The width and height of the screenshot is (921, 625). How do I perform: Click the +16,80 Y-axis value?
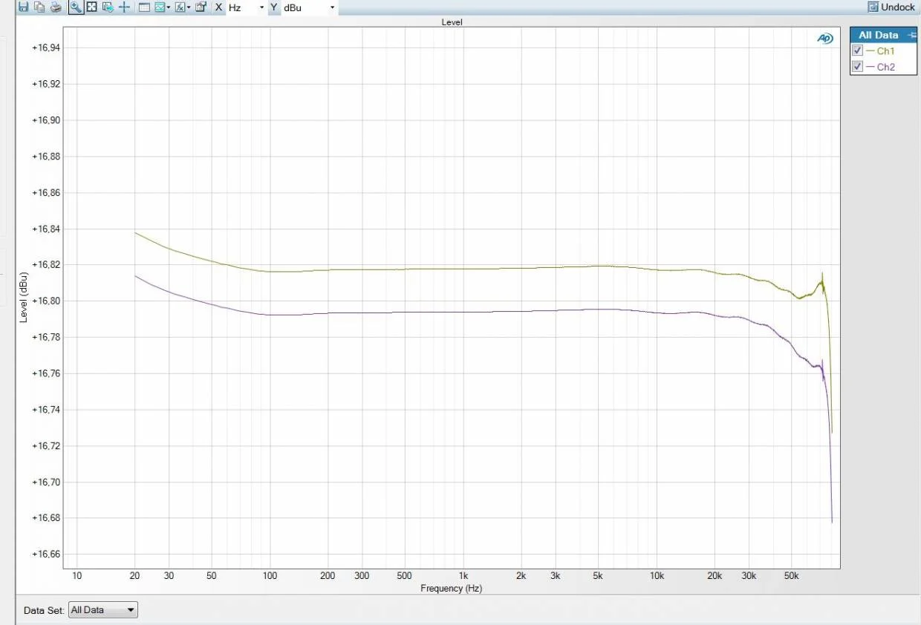tap(45, 301)
